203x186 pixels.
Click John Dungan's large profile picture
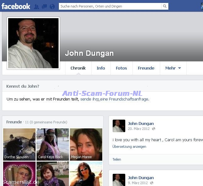pyautogui.click(x=33, y=43)
